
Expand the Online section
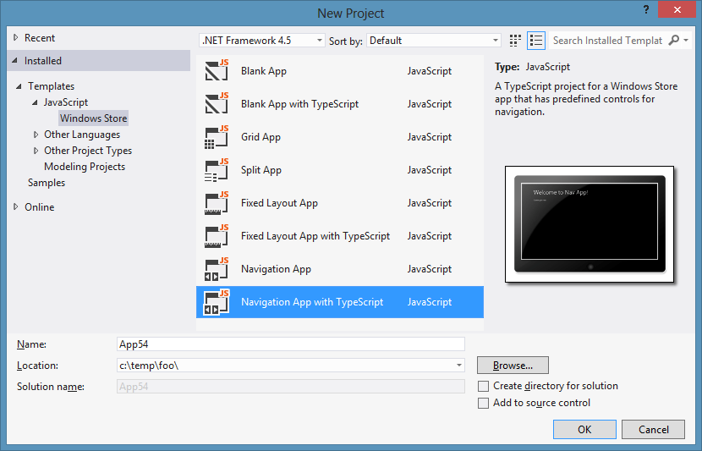(x=16, y=207)
